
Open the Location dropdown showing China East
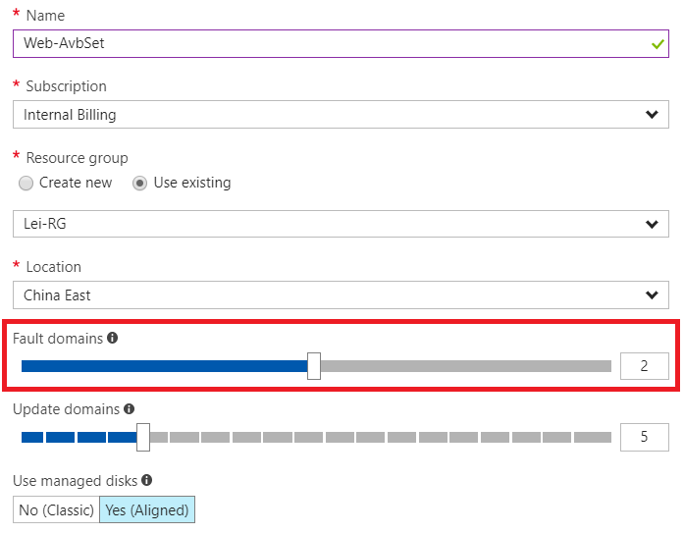click(x=341, y=294)
